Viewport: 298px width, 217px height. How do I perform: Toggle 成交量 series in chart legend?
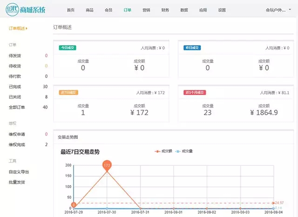pyautogui.click(x=185, y=151)
